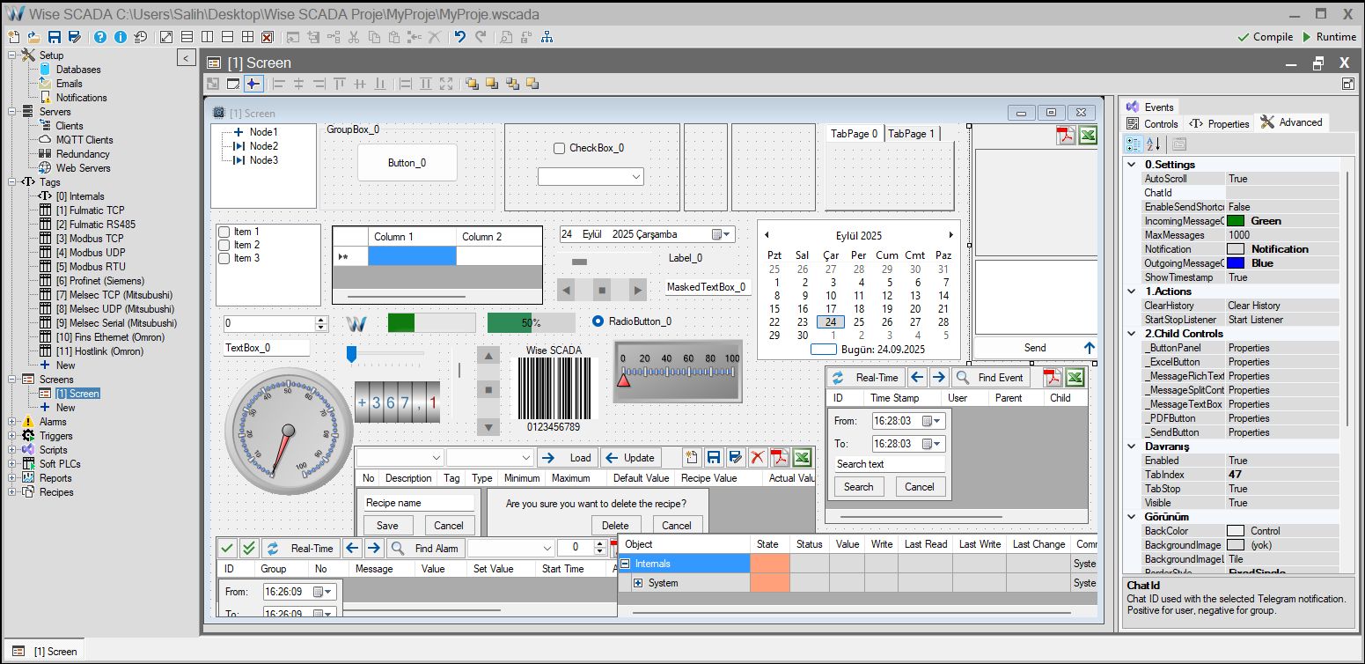Collapse the 0.Settings property section
Viewport: 1365px width, 664px height.
point(1131,164)
